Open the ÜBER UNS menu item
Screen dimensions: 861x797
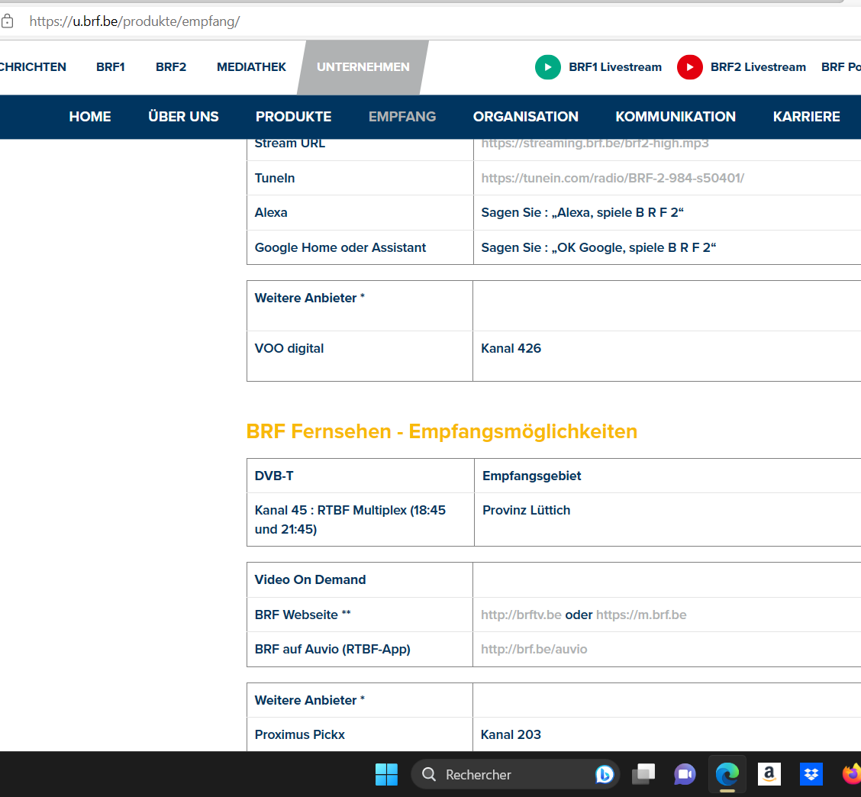(x=183, y=117)
